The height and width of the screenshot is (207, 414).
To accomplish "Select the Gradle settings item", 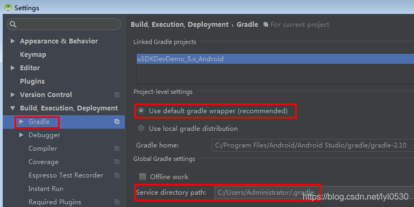I will point(39,122).
